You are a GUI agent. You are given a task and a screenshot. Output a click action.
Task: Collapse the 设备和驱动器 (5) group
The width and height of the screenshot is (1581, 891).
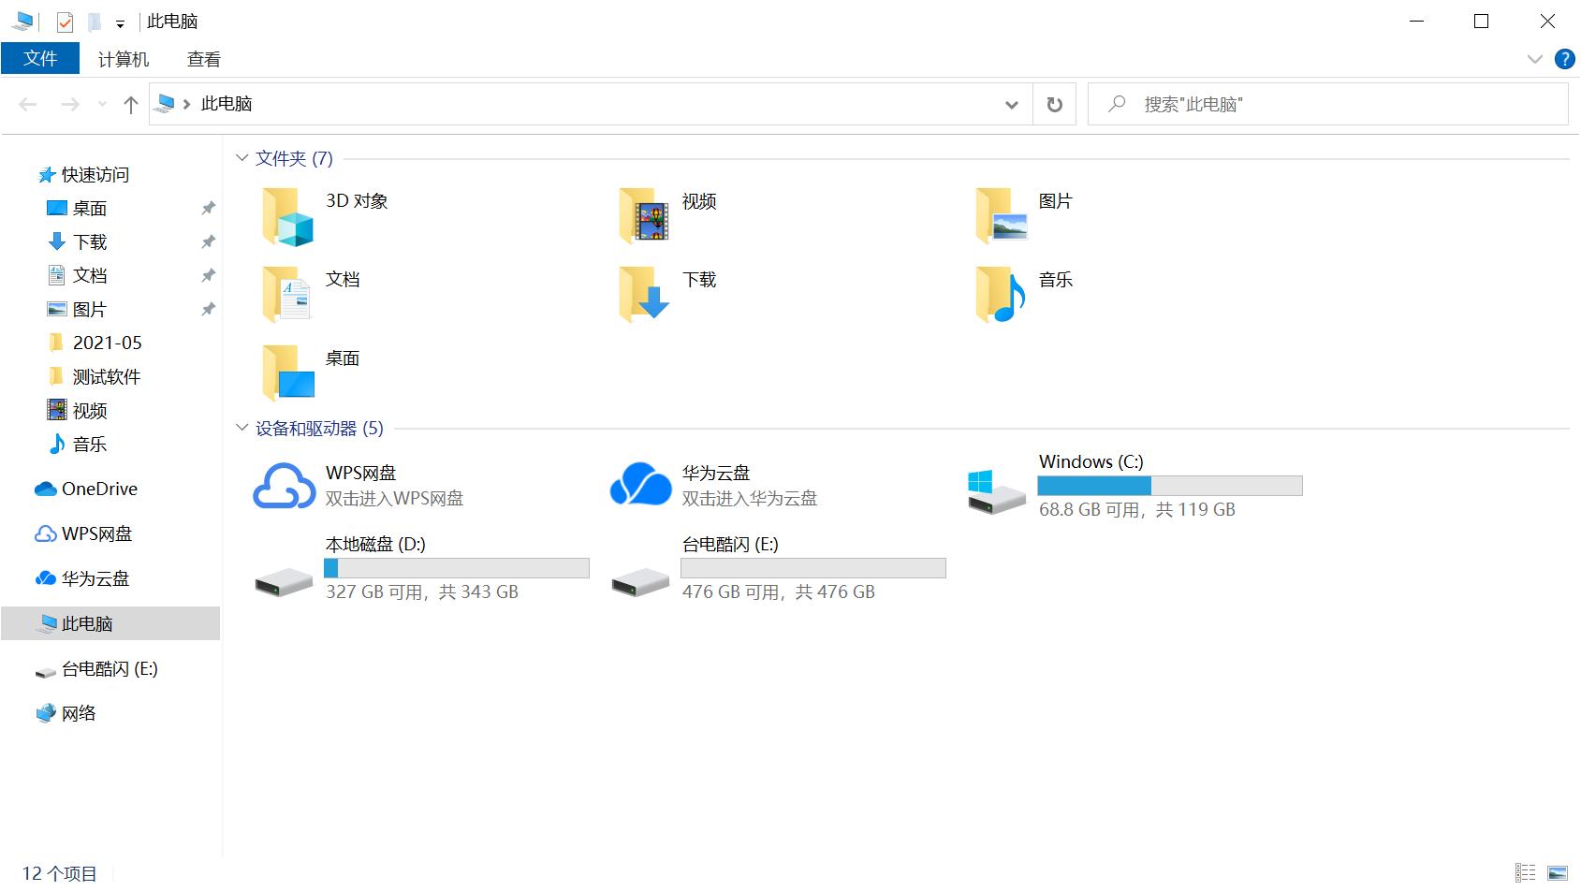pyautogui.click(x=242, y=428)
